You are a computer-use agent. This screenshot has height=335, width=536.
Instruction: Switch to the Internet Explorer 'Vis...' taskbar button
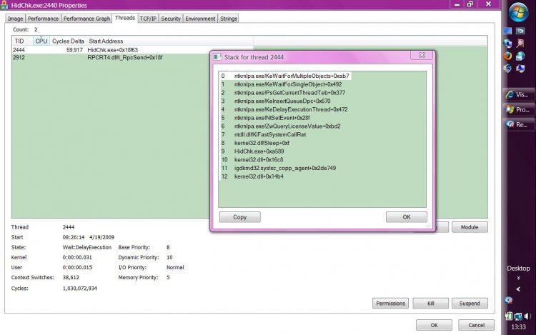[x=518, y=94]
